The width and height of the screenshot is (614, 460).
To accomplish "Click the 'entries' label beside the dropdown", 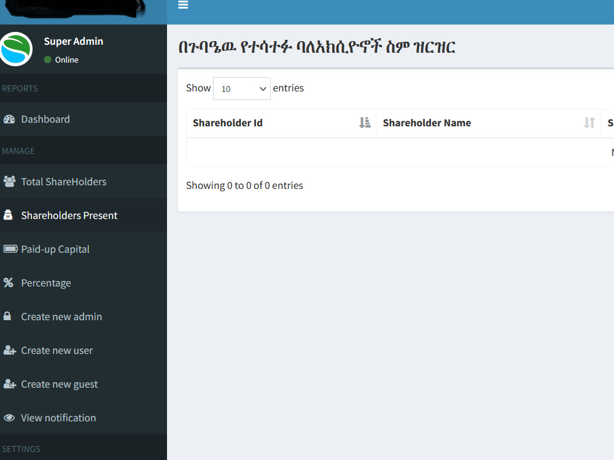I will (288, 88).
